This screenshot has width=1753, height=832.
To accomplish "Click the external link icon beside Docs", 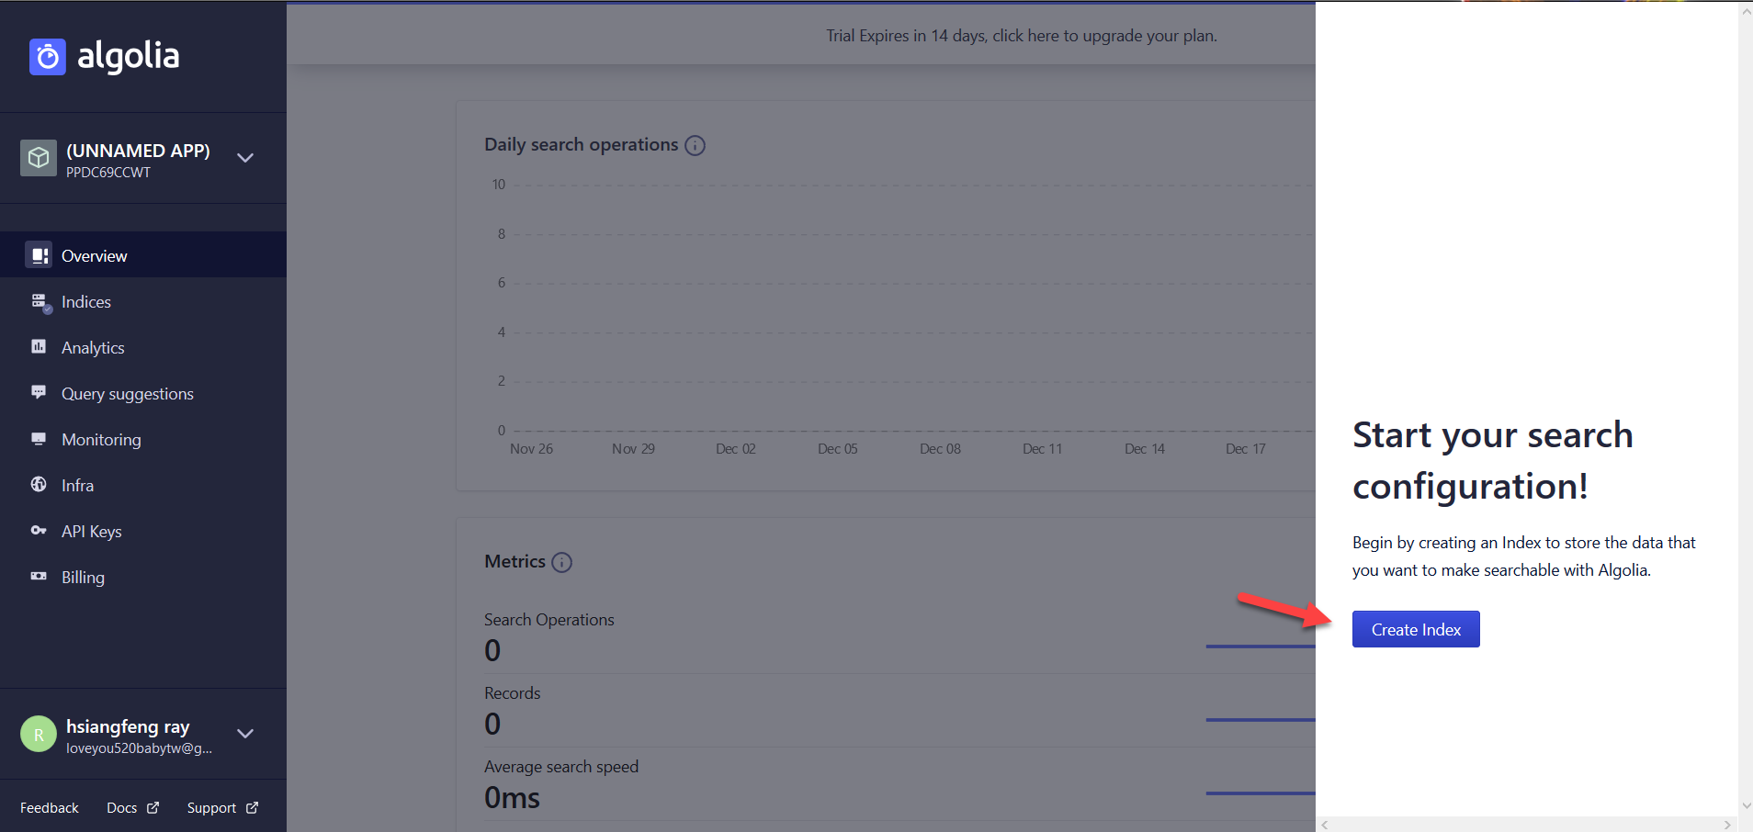I will point(153,808).
